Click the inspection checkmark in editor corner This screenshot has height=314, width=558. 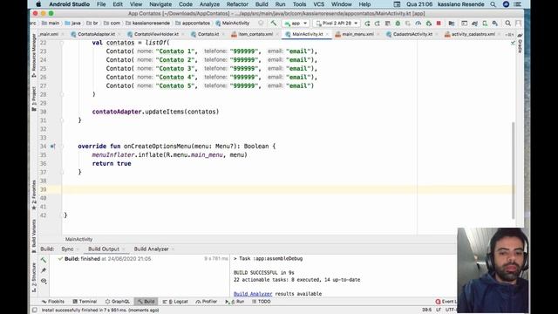(513, 43)
